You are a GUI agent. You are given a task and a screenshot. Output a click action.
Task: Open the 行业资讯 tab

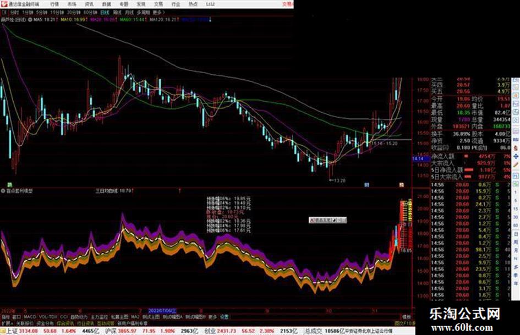point(85,323)
